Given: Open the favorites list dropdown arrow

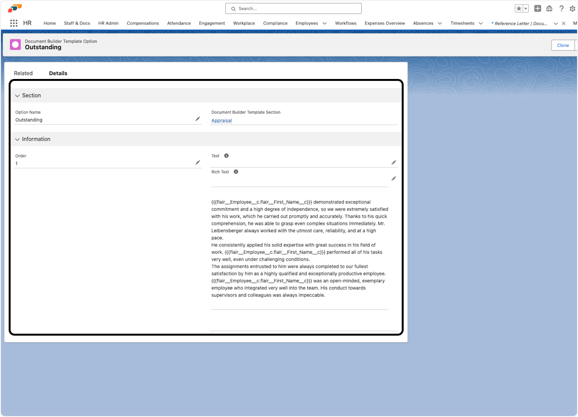Looking at the screenshot, I should point(525,9).
